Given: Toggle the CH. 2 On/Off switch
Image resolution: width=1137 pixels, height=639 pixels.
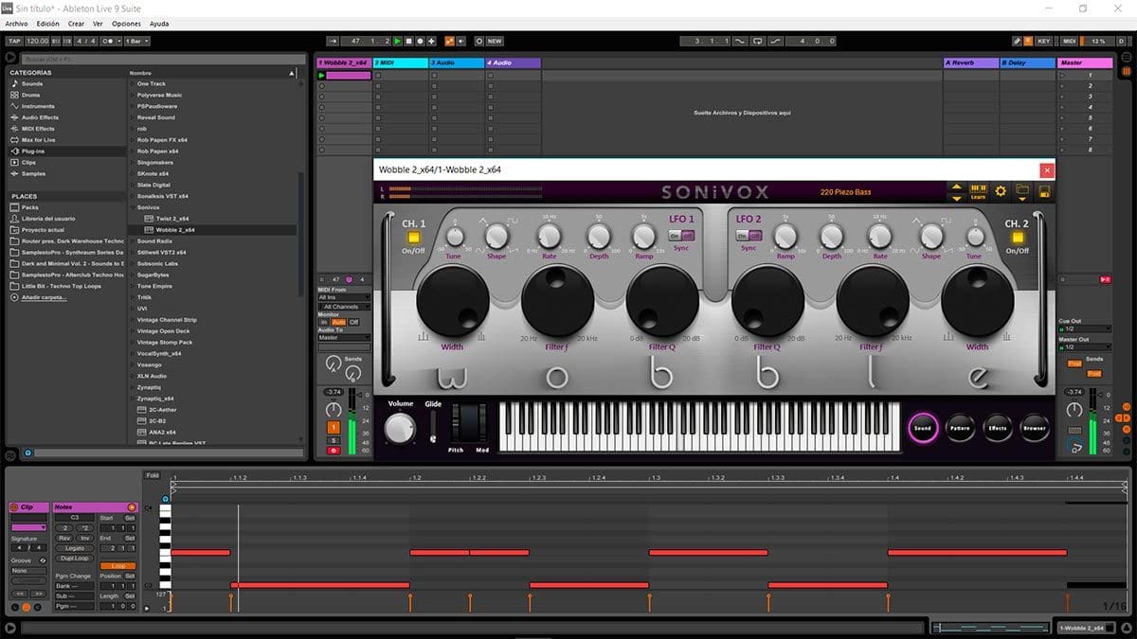Looking at the screenshot, I should click(x=1018, y=238).
